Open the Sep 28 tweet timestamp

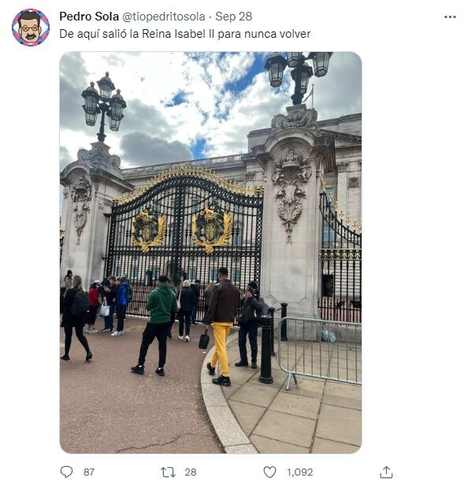[234, 17]
